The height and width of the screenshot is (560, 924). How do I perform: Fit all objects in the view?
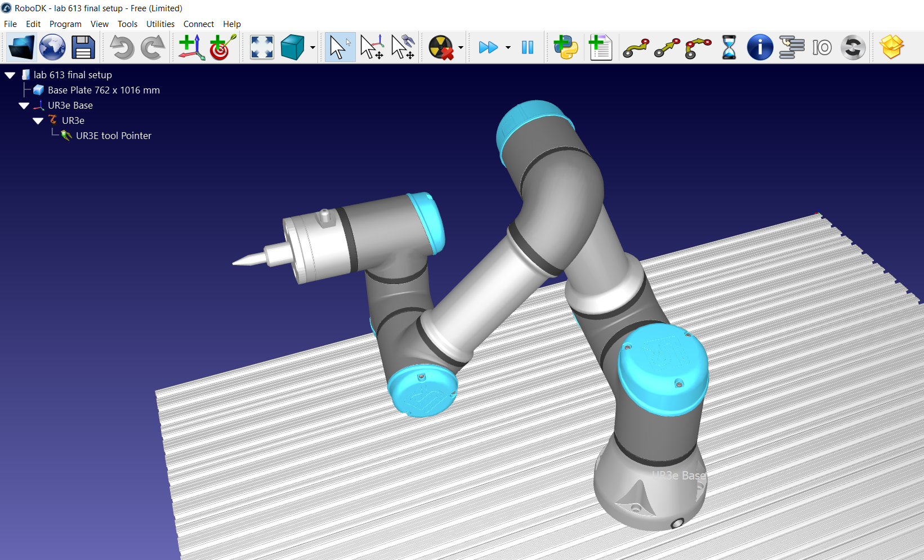(x=262, y=47)
